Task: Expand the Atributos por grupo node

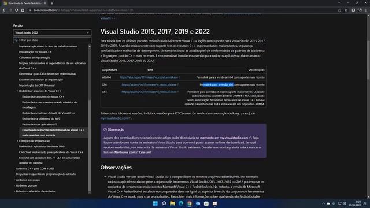Action: 14,180
